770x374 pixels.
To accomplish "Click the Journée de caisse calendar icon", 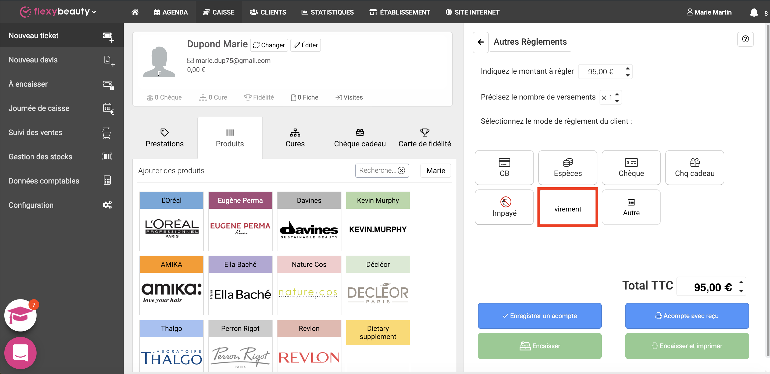I will (108, 109).
